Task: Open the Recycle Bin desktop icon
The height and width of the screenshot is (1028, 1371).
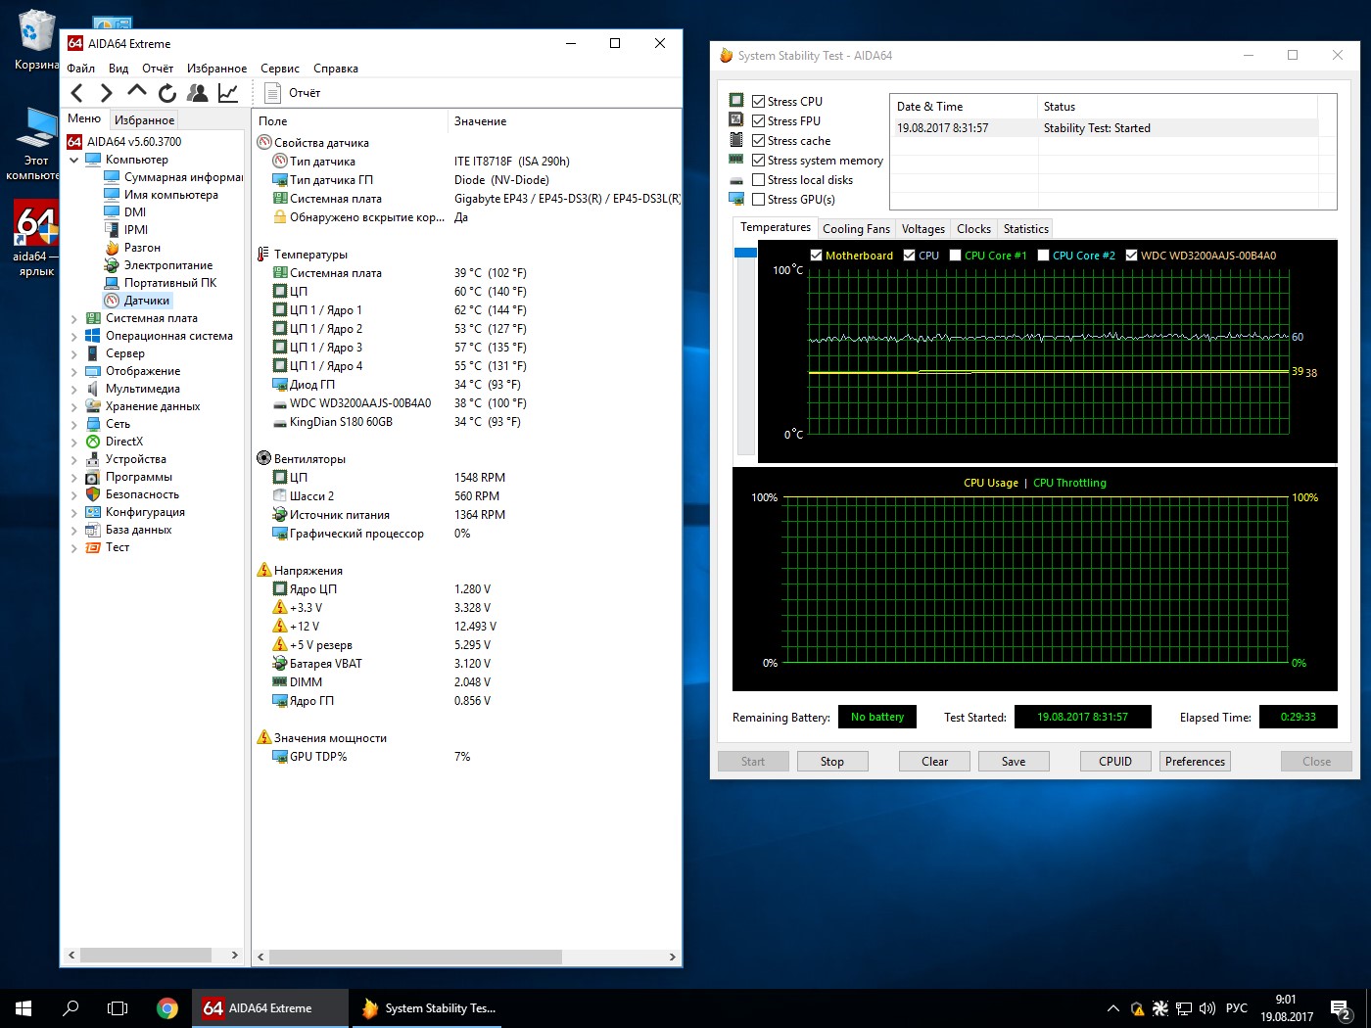Action: [x=36, y=40]
